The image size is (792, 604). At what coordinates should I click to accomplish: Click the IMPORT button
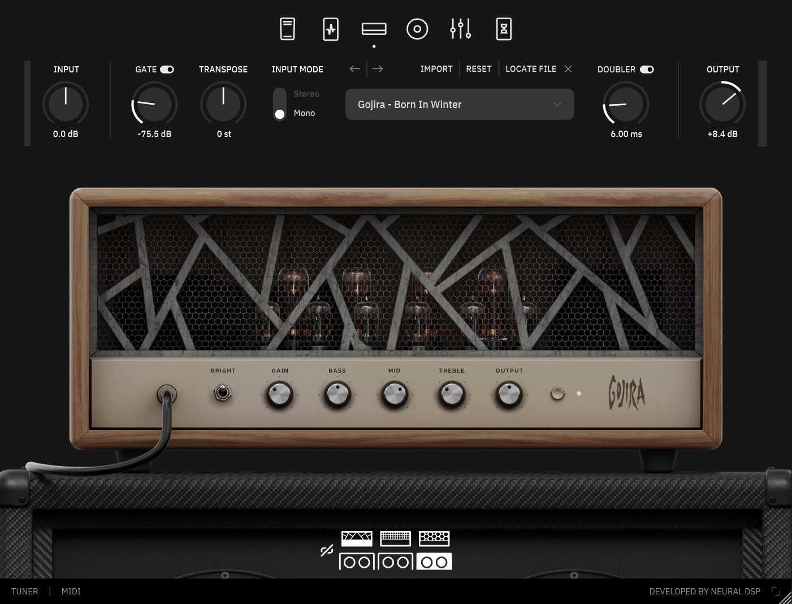[436, 69]
